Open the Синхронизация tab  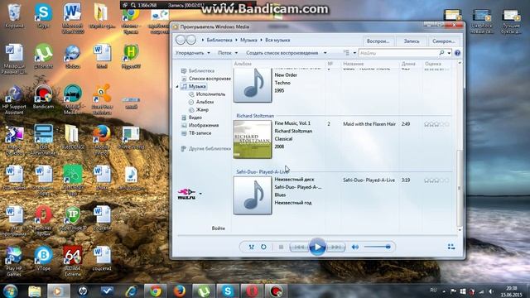click(443, 41)
